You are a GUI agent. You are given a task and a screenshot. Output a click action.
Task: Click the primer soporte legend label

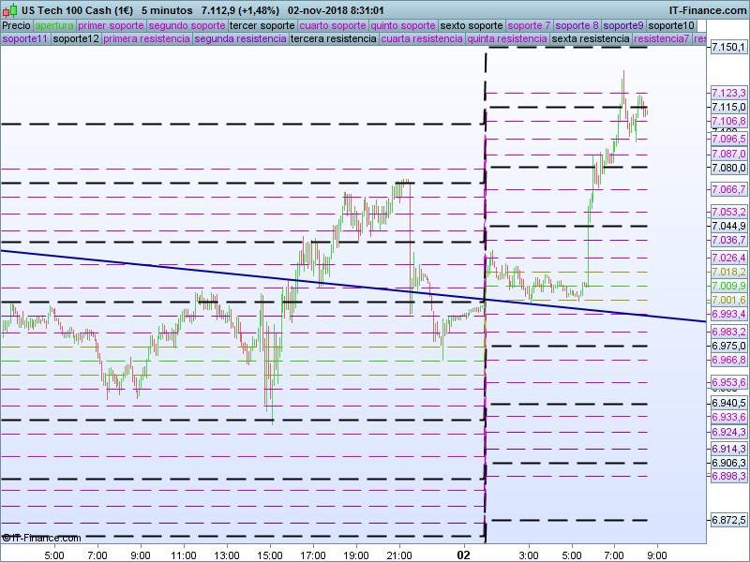(111, 26)
